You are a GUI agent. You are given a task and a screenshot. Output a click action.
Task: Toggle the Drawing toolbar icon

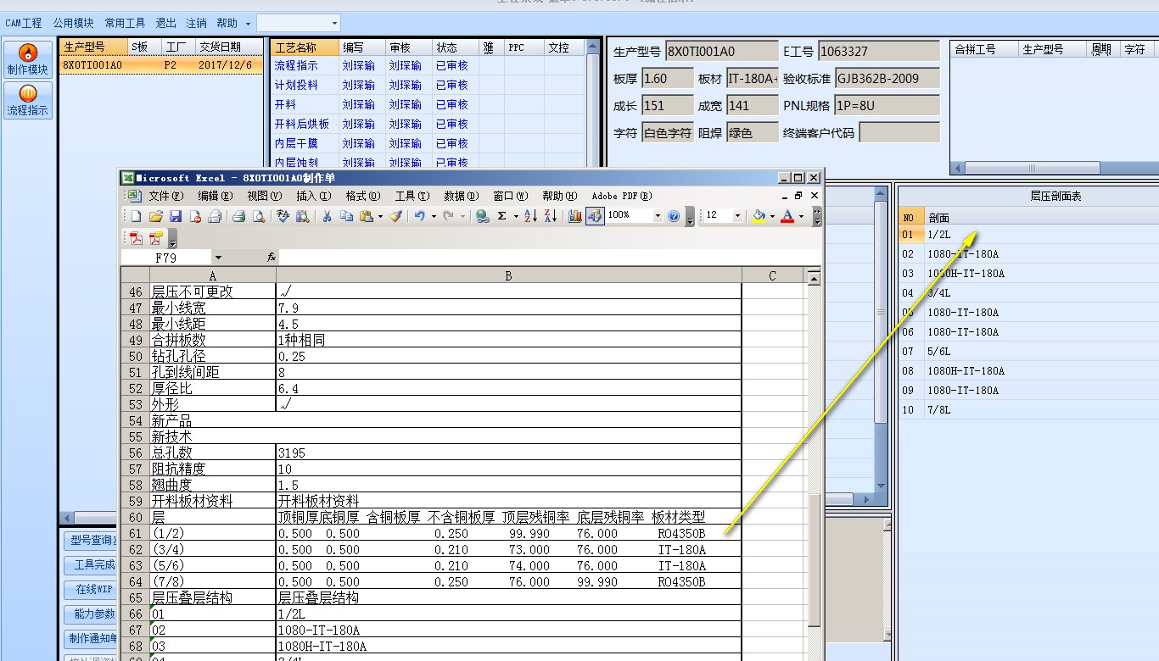(595, 216)
